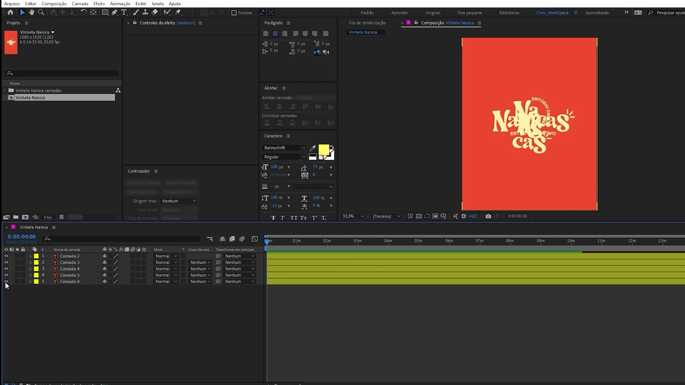This screenshot has width=685, height=385.
Task: Open the 33,3% magnification dropdown
Action: coord(353,216)
